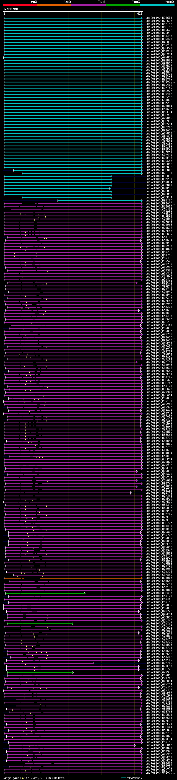
Task: Select label UniRef100_C5WY31
Action: (159, 45)
